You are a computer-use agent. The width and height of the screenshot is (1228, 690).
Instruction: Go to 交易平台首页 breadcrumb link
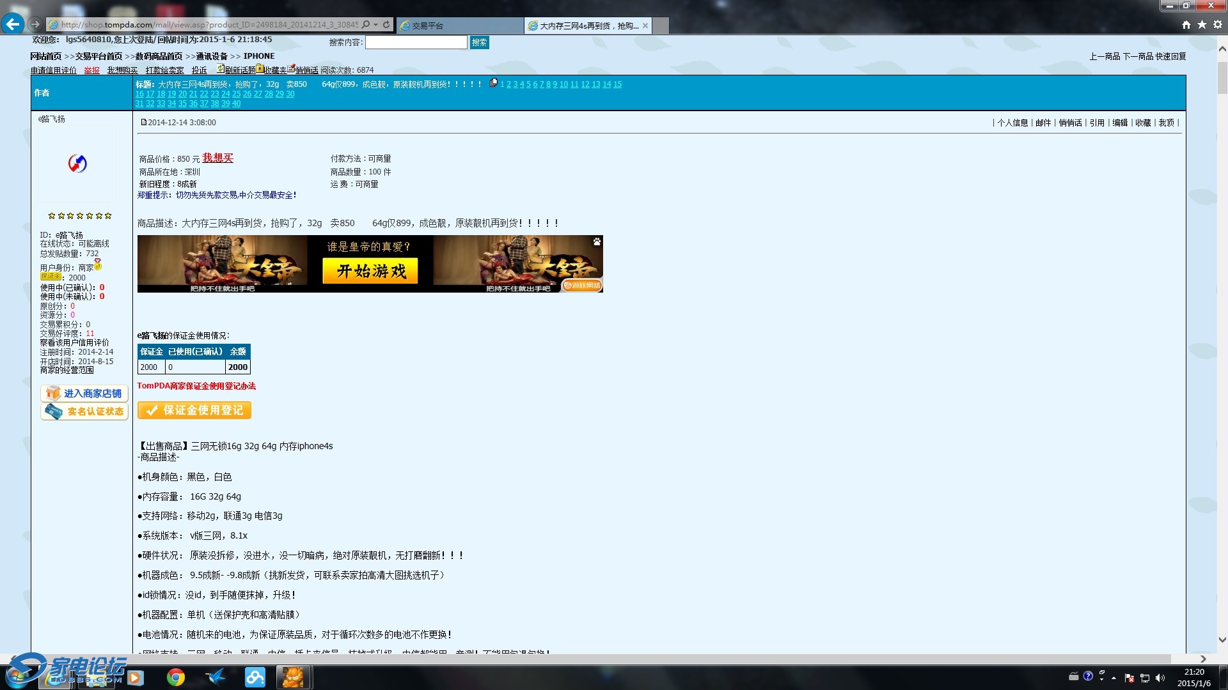(x=98, y=56)
